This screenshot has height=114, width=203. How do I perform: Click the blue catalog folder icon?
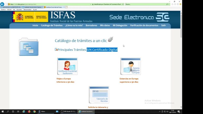coord(29,47)
